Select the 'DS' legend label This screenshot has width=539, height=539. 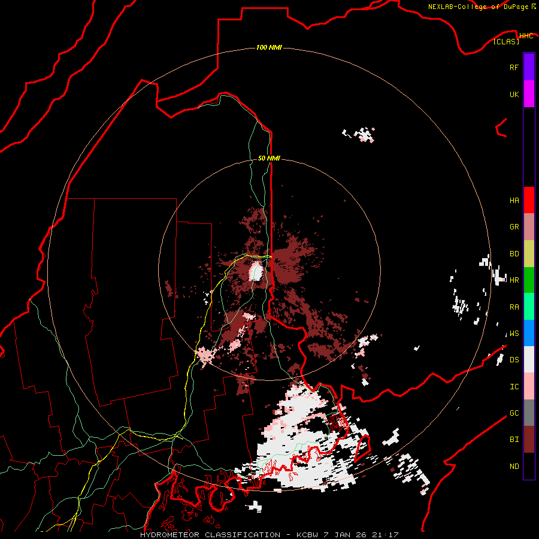coord(514,360)
